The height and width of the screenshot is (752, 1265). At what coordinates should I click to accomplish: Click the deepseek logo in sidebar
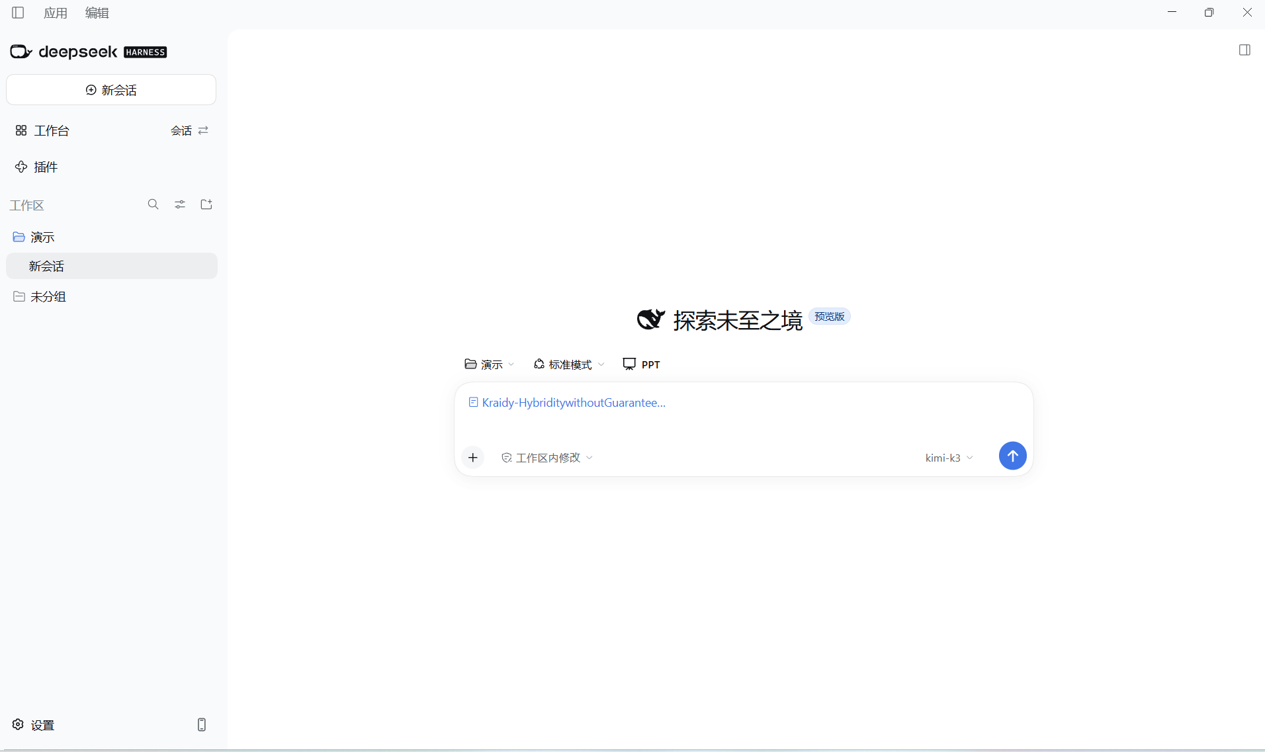coord(64,52)
